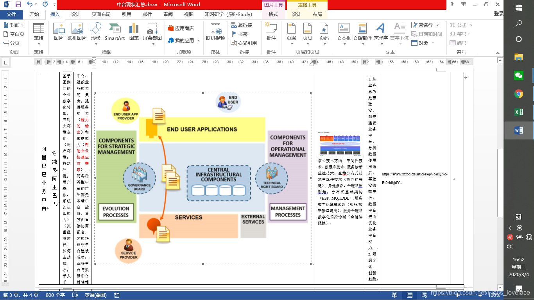Expand the Signature Line (签名行) dropdown
534x300 pixels.
pos(438,25)
